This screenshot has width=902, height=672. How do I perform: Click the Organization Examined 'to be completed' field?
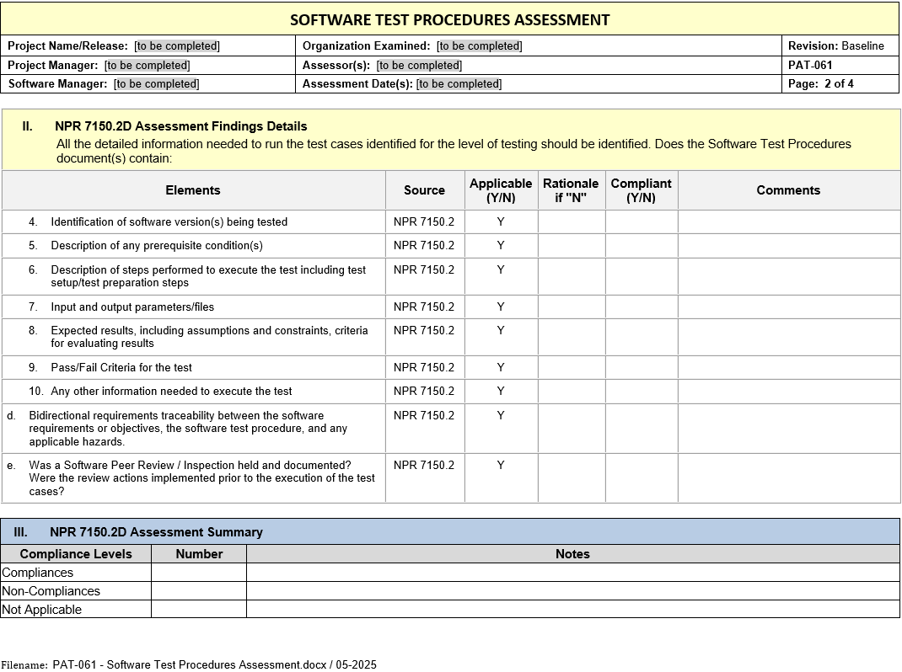(479, 46)
